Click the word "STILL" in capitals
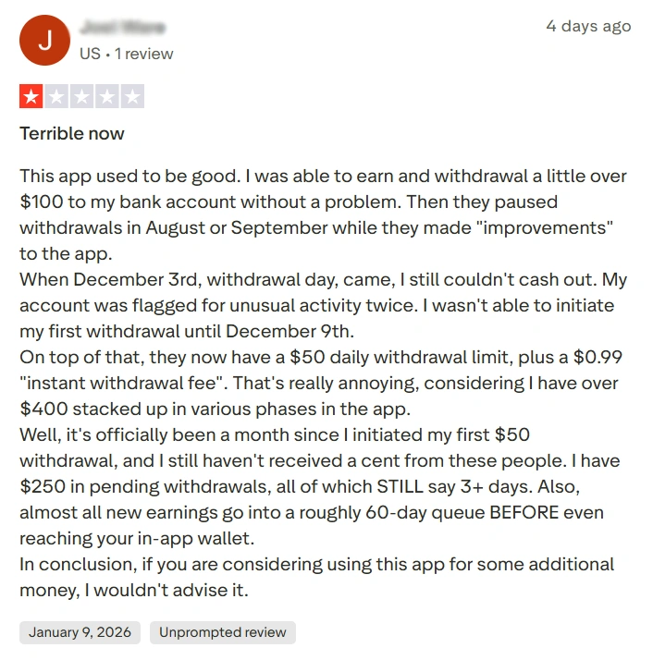Viewport: 653px width, 660px height. coord(400,486)
